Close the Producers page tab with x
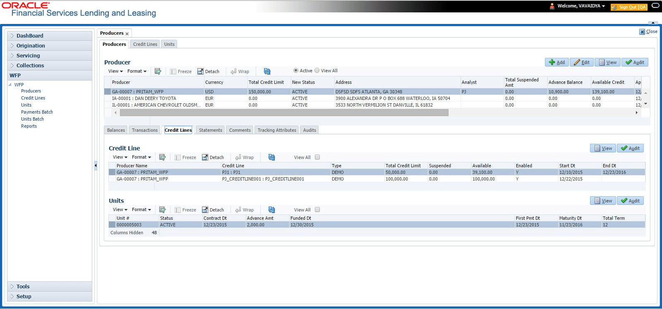Screen dimensions: 662x309 [127, 33]
